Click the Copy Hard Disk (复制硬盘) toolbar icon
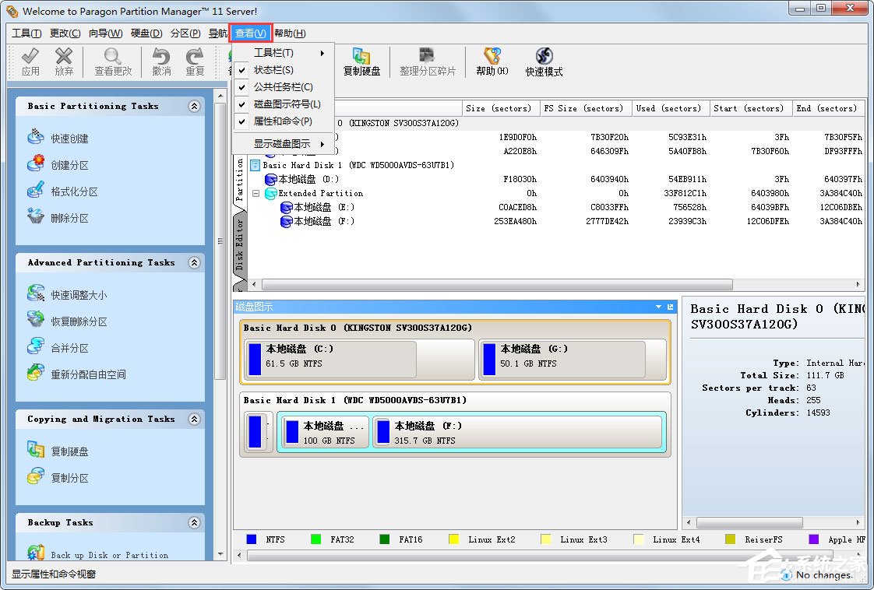 point(361,56)
